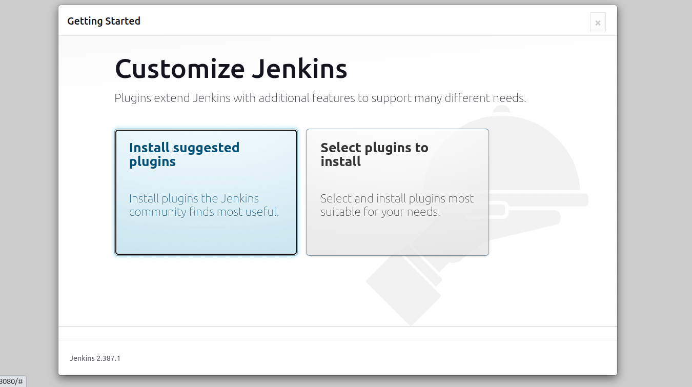Viewport: 692px width, 387px height.
Task: Click the "Getting Started" dialog title
Action: (104, 21)
